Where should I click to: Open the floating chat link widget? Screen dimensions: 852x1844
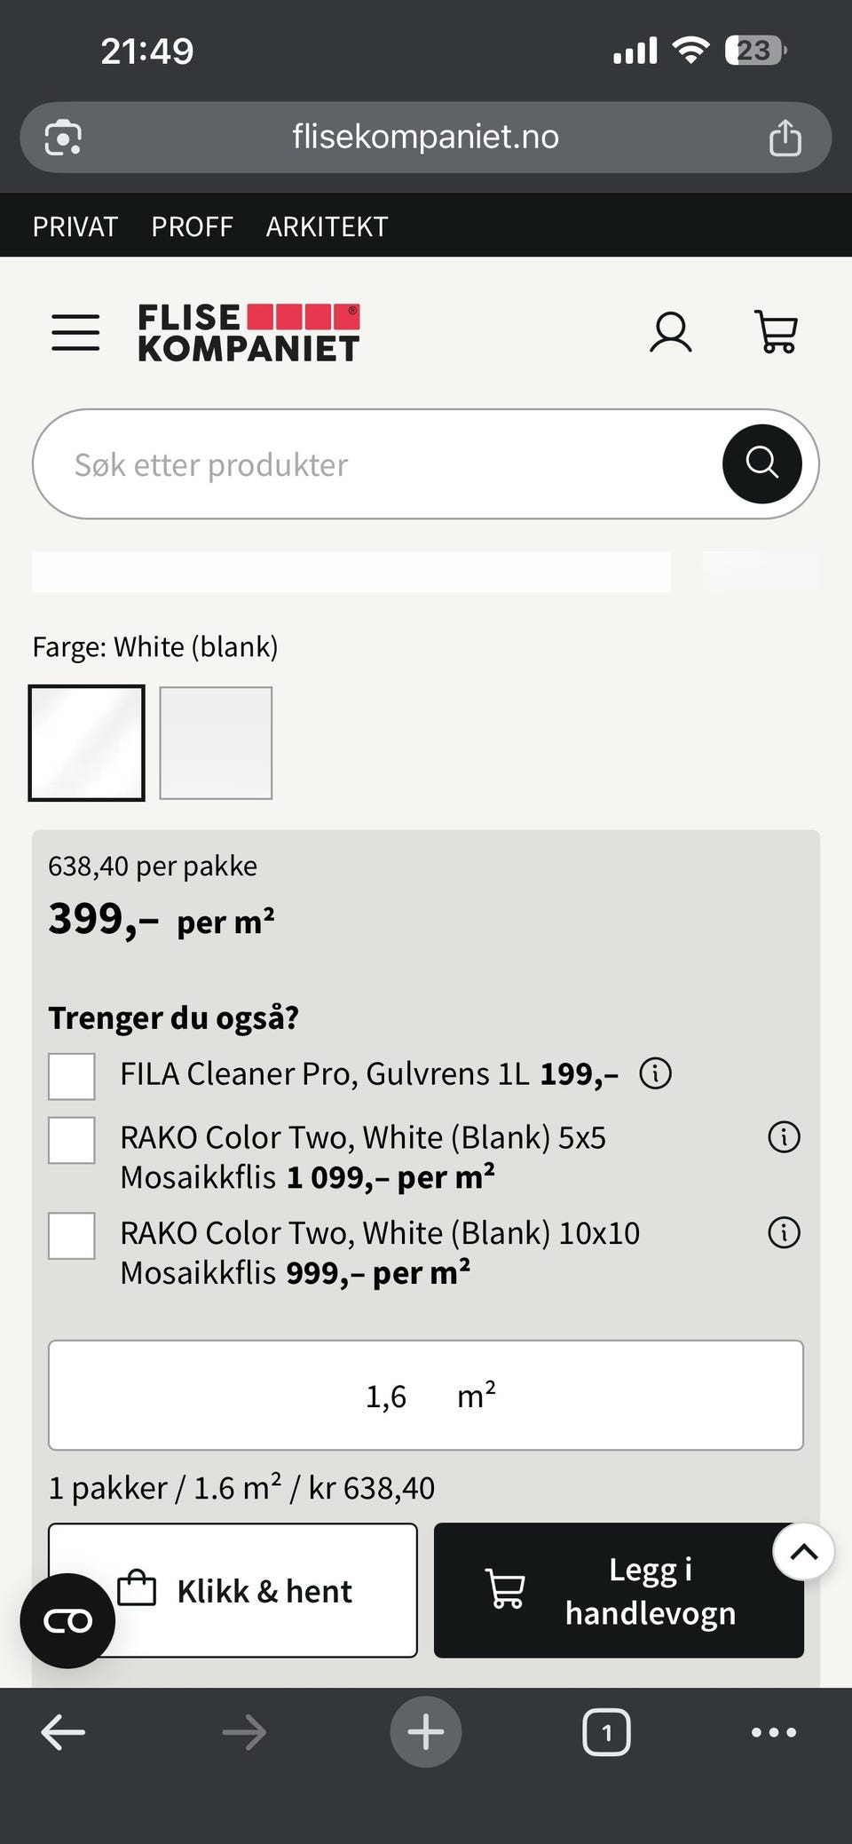point(67,1620)
